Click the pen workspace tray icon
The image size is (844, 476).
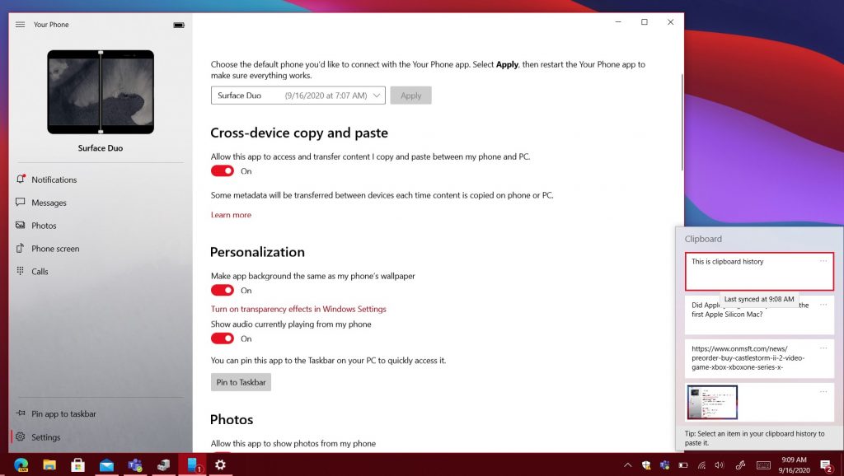[x=741, y=465]
